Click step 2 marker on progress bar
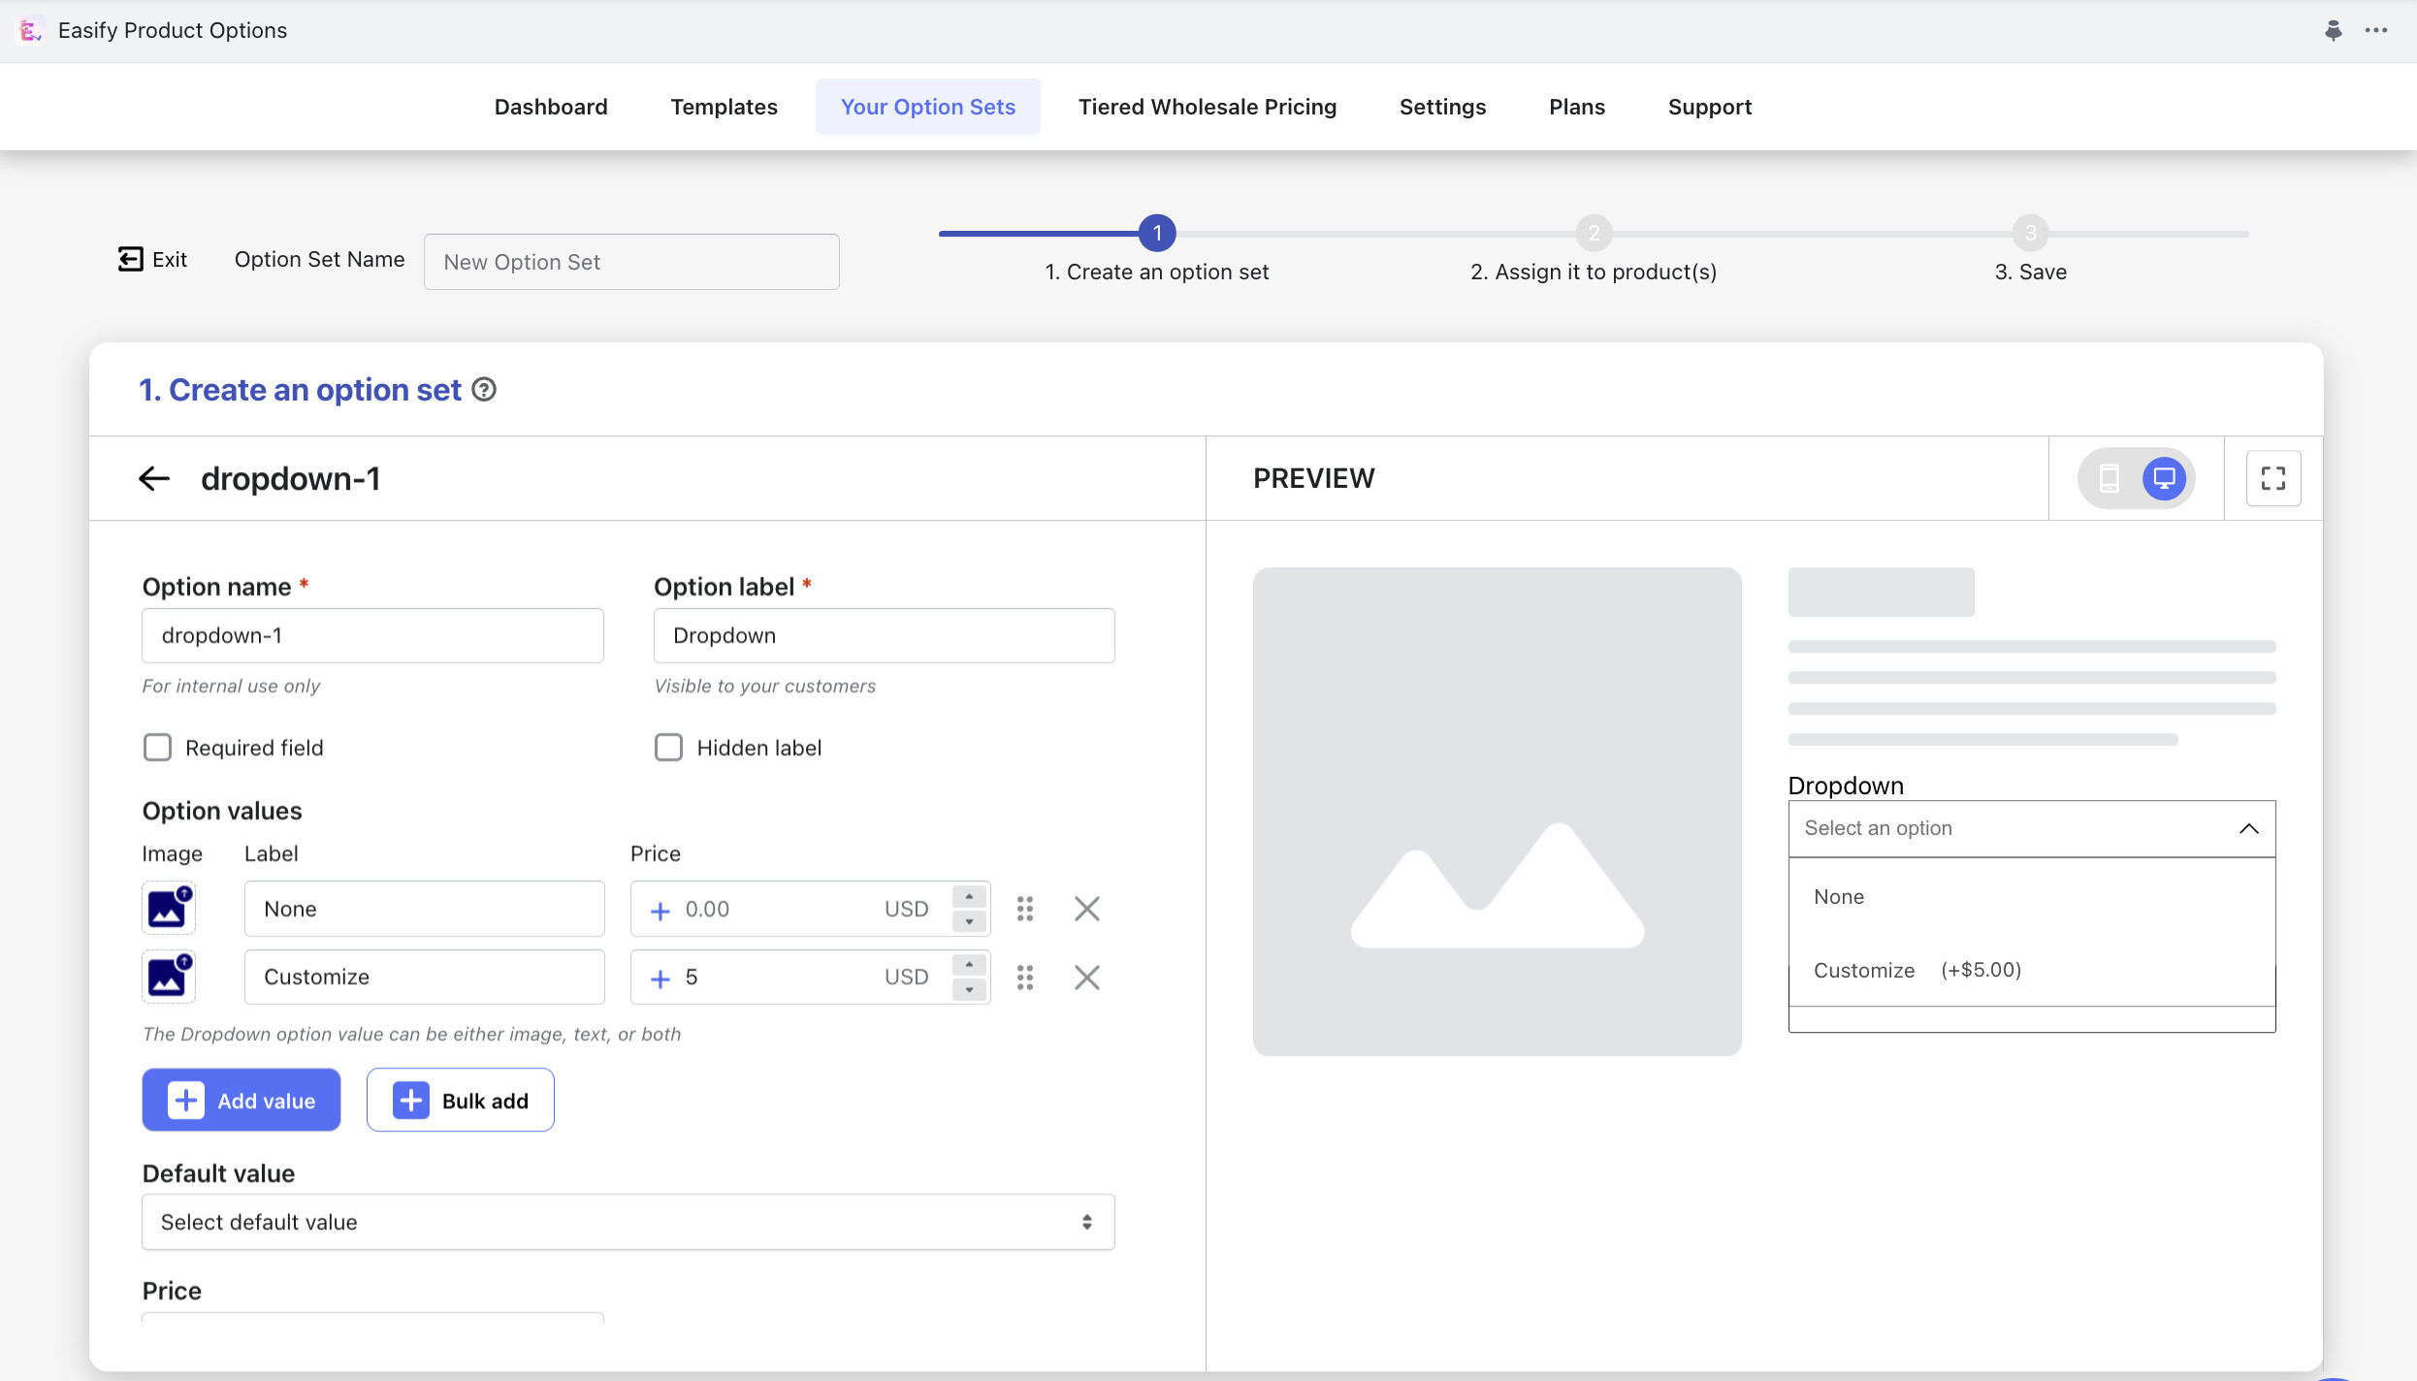This screenshot has width=2417, height=1381. [1594, 234]
